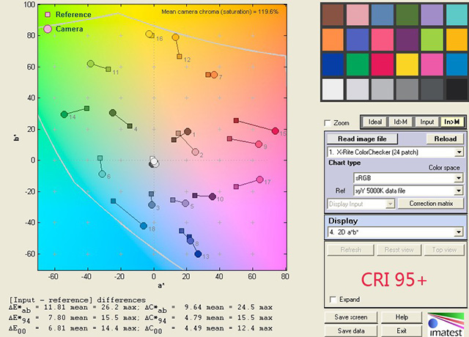The image size is (469, 337).
Task: Open the 2D a*b* display dropdown
Action: tap(396, 232)
